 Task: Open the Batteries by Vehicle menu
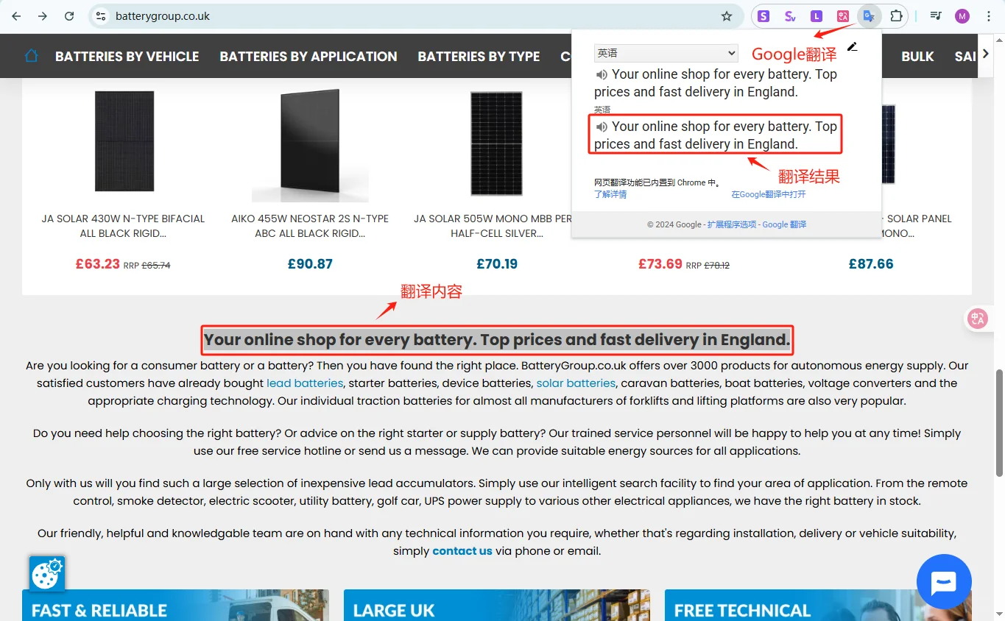tap(127, 56)
